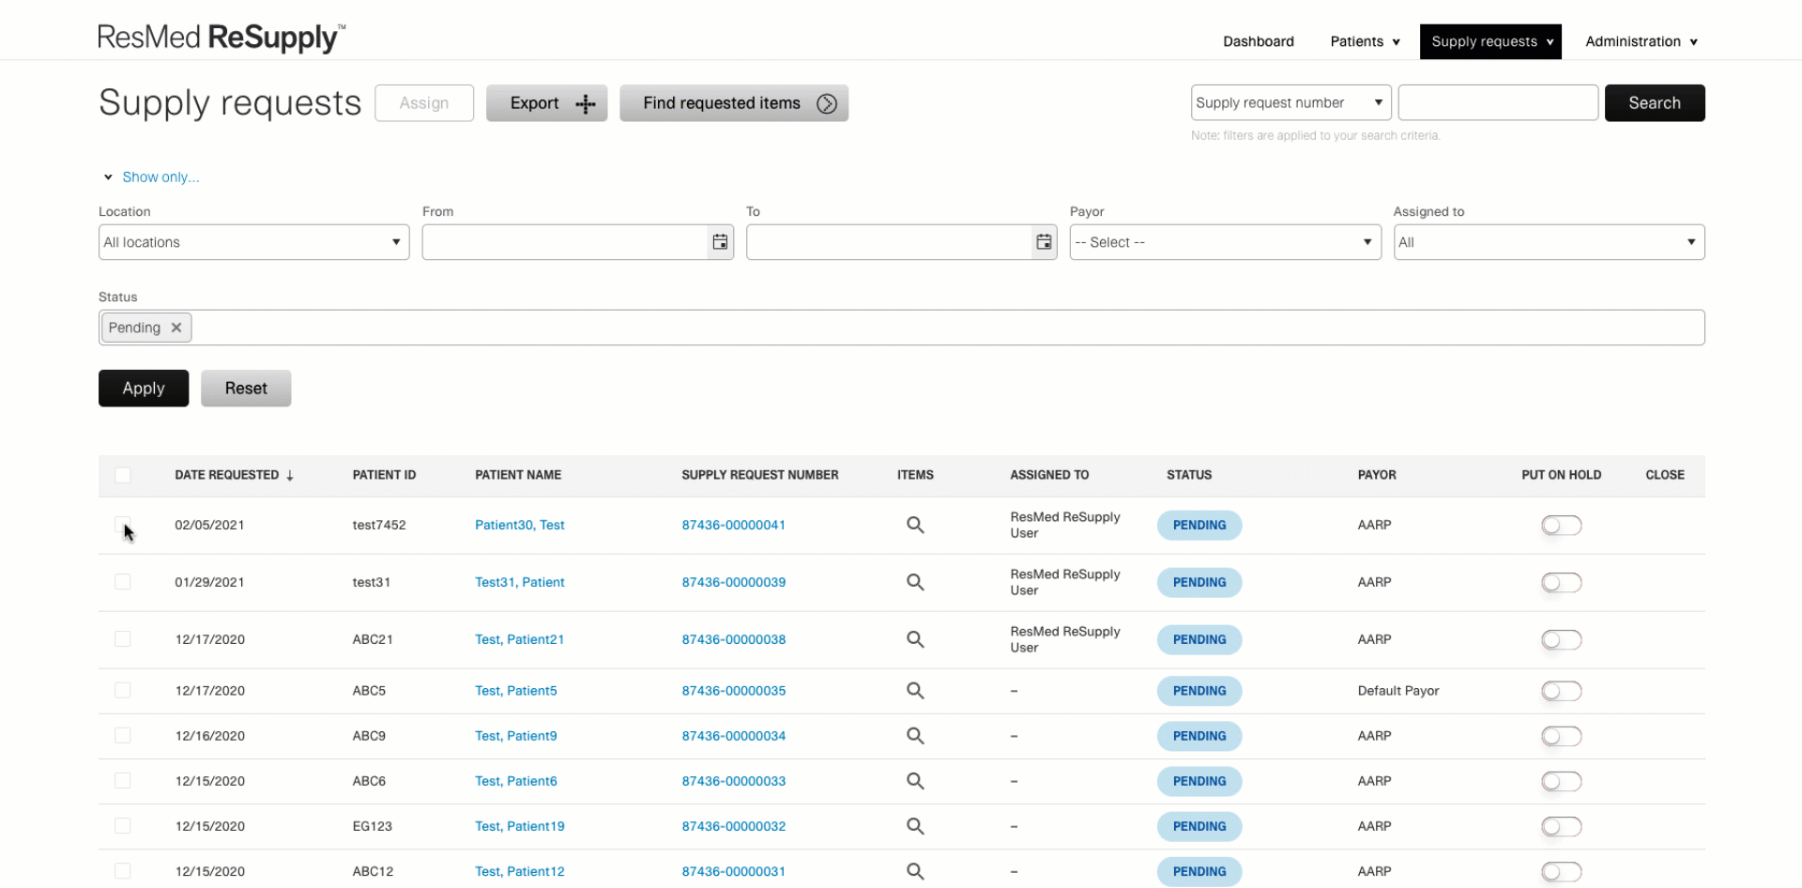Click the Search button
The image size is (1802, 888).
[x=1655, y=102]
